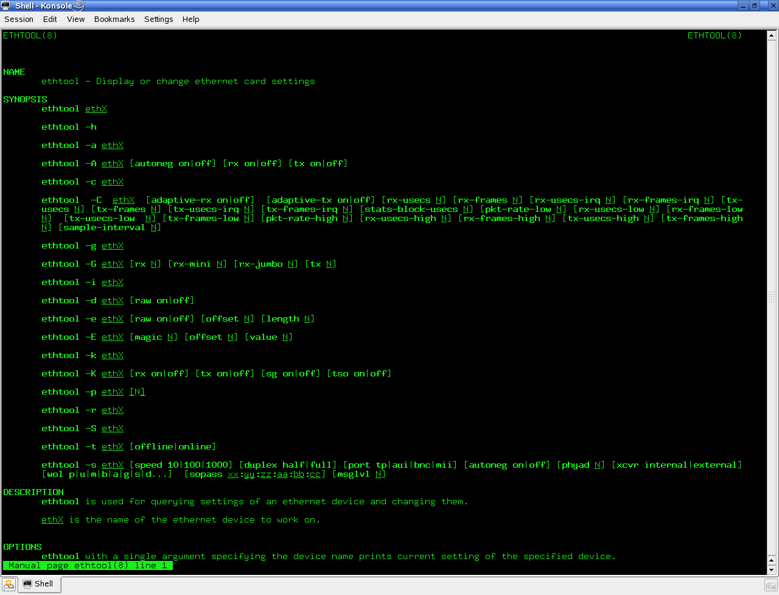Click the sticky icon beside the Konsole title
The image size is (779, 595).
pos(79,5)
